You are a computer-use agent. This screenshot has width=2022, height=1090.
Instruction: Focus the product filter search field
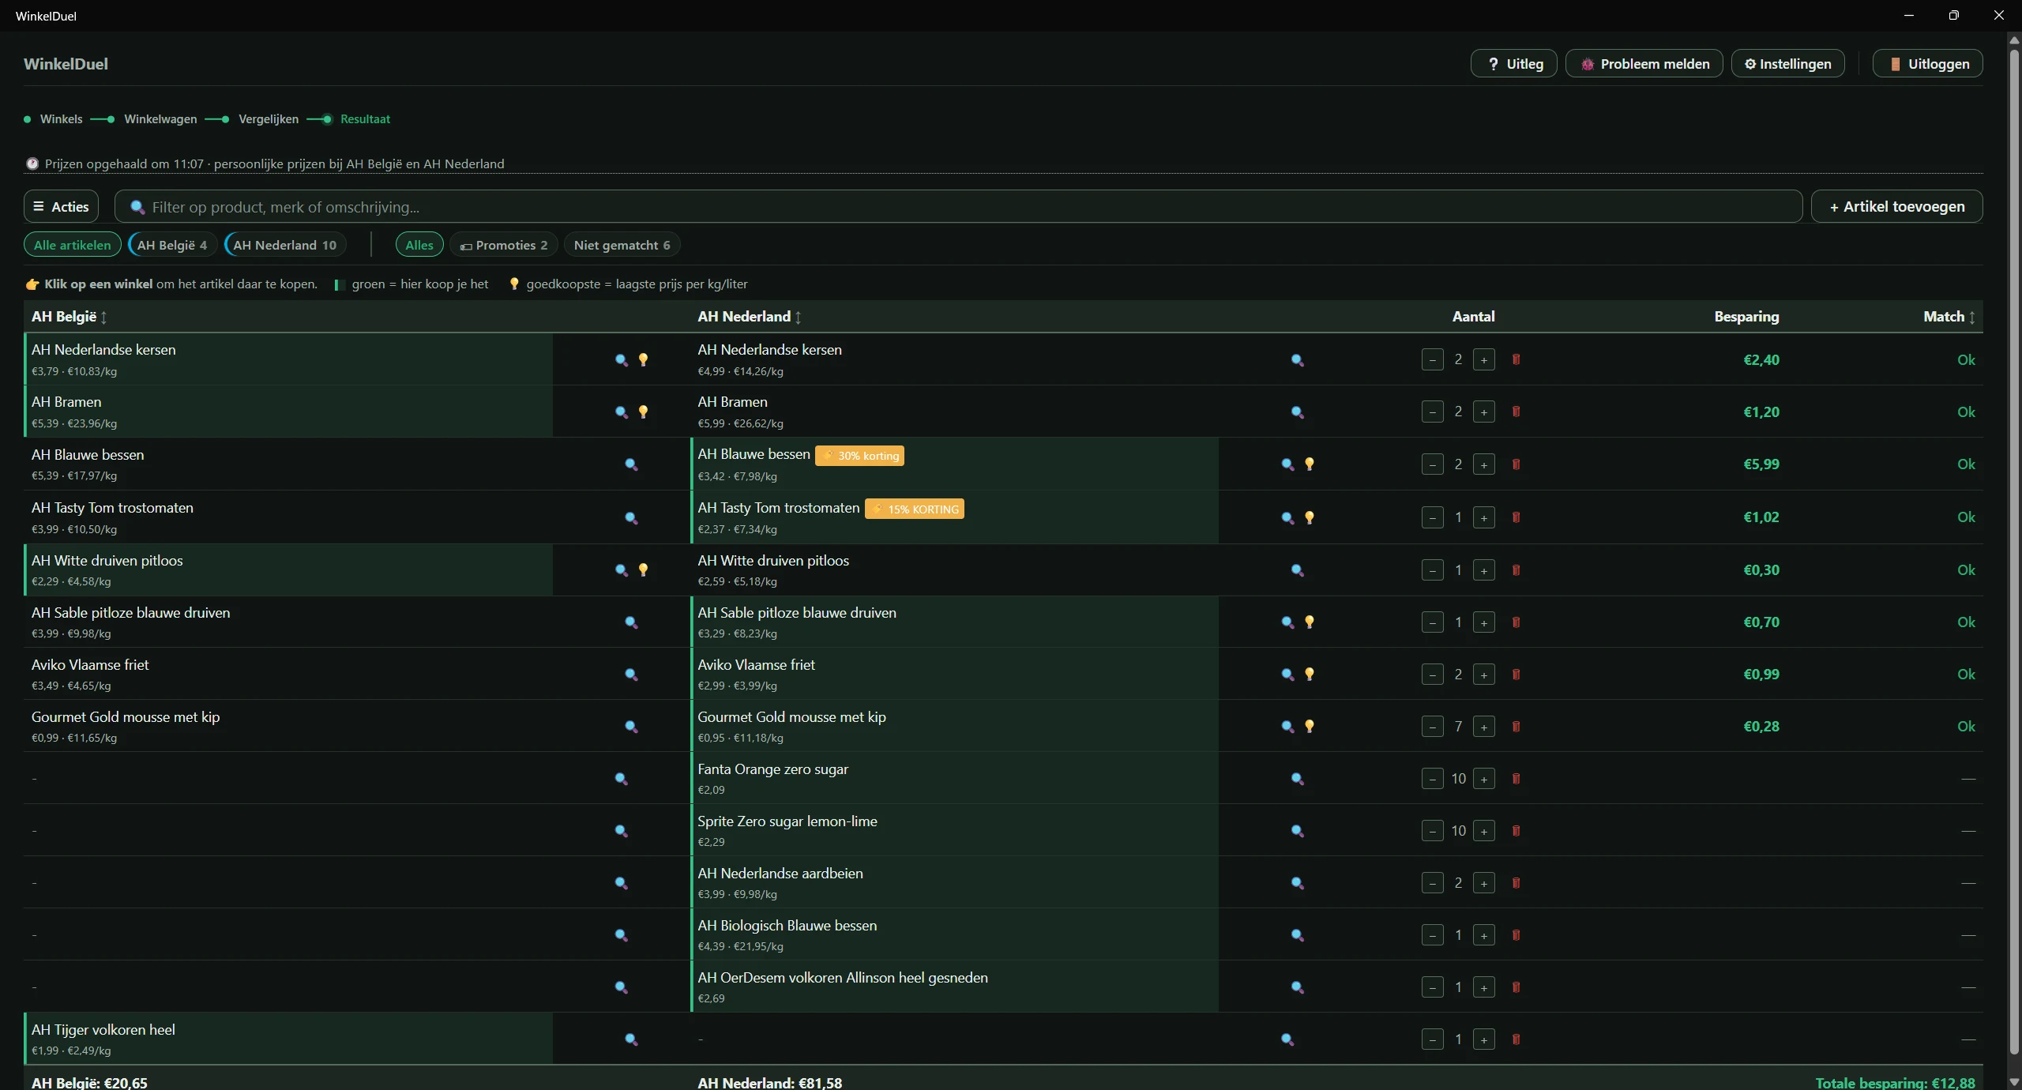(x=958, y=206)
